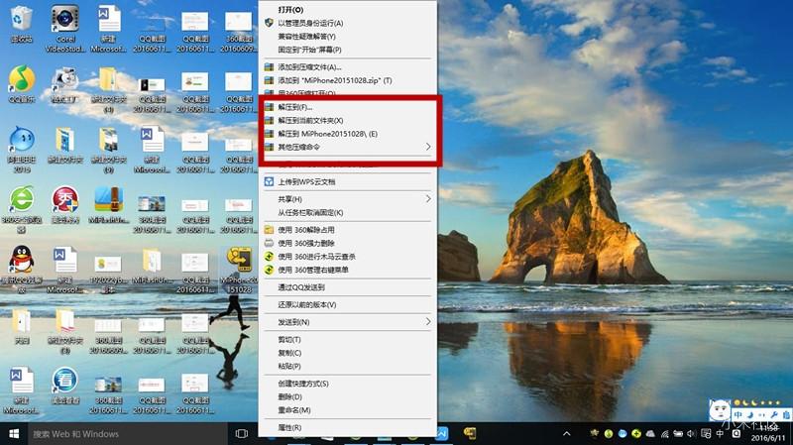Open the 360 Secure Browser shortcut
793x445 pixels.
21,209
